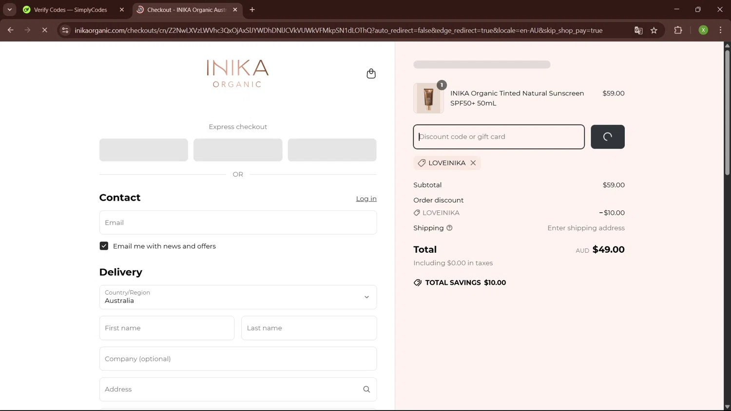Focus the First name field
731x411 pixels.
click(167, 328)
